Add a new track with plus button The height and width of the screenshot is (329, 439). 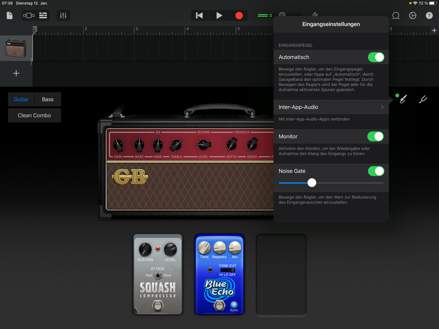(x=16, y=73)
